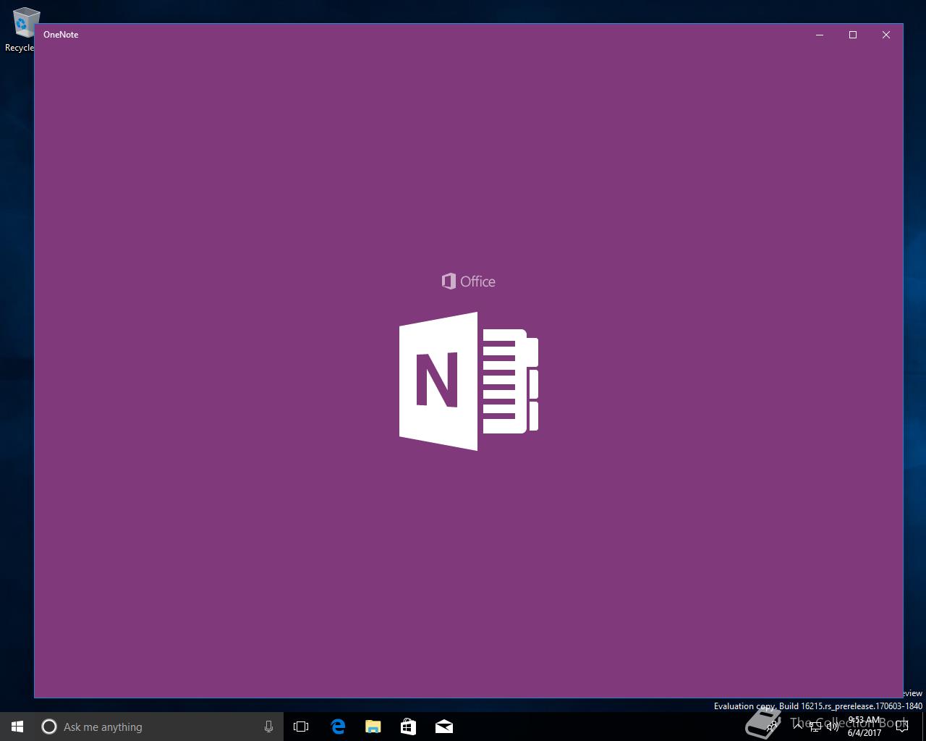The width and height of the screenshot is (926, 741).
Task: Type in the Ask me anything search box
Action: tap(159, 727)
